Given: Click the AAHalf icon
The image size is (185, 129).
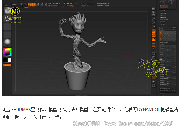Looking at the screenshot, I should pos(153,27).
